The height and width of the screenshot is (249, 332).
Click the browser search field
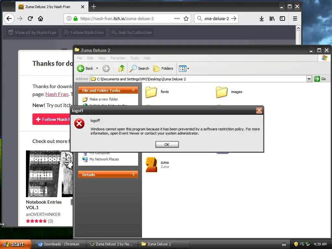point(216,18)
